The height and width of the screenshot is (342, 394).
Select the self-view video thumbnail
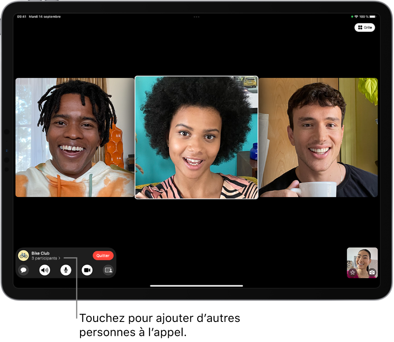tap(362, 263)
